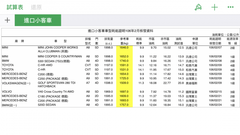The height and width of the screenshot is (135, 240).
Task: Select the 能源效率等級 column header
Action: (233, 41)
